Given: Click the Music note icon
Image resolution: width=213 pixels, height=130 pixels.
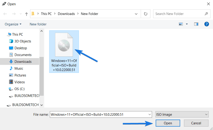Looking at the screenshot, I should click(x=11, y=68).
